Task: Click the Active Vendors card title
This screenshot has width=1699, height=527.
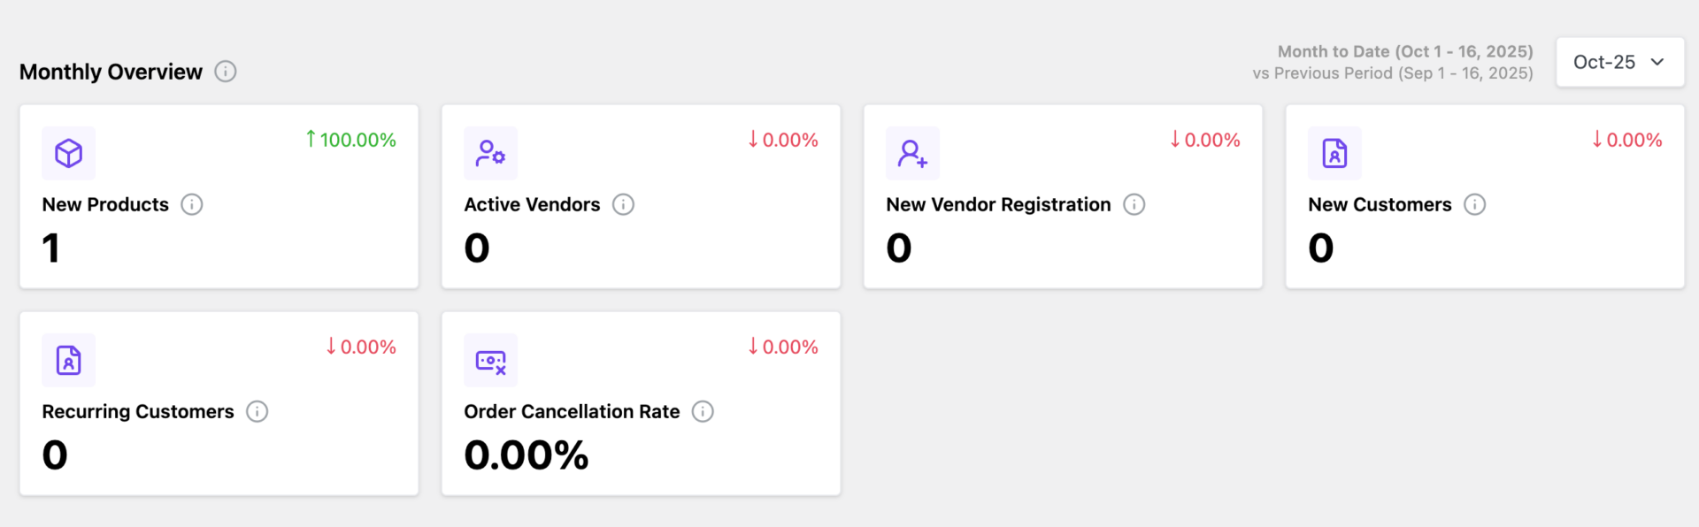Action: pyautogui.click(x=532, y=204)
